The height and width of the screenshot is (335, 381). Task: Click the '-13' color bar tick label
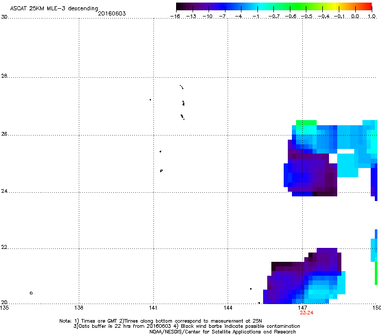coord(191,16)
